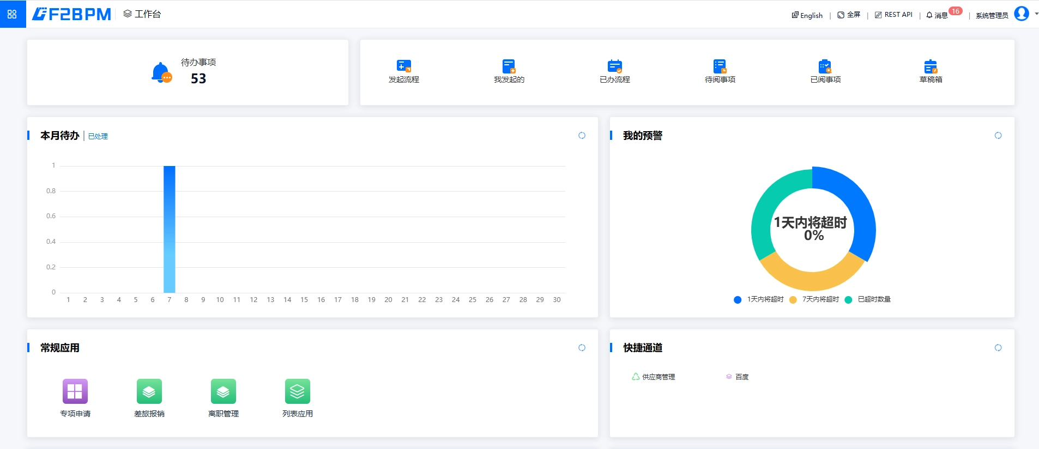
Task: Toggle 1天内将超时 legend item
Action: click(x=759, y=299)
